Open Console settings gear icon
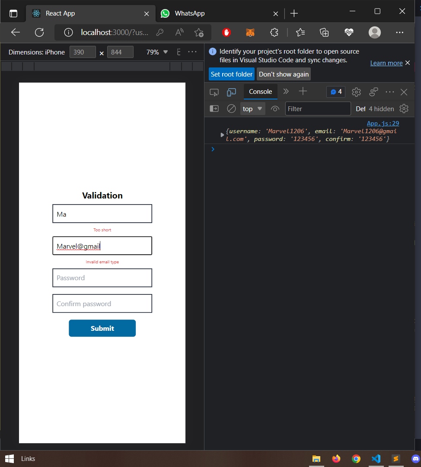This screenshot has width=421, height=467. click(x=404, y=109)
